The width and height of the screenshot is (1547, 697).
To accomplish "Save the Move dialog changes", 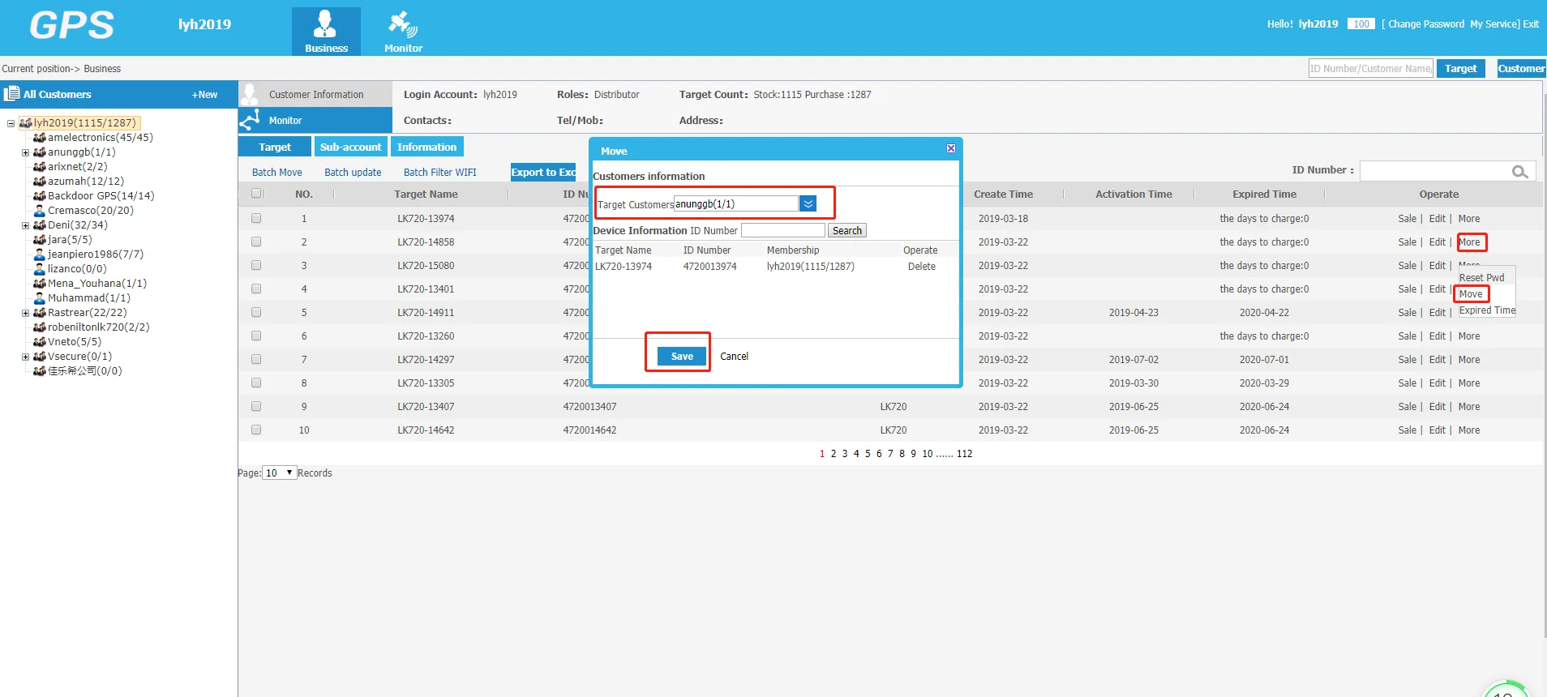I will 682,357.
